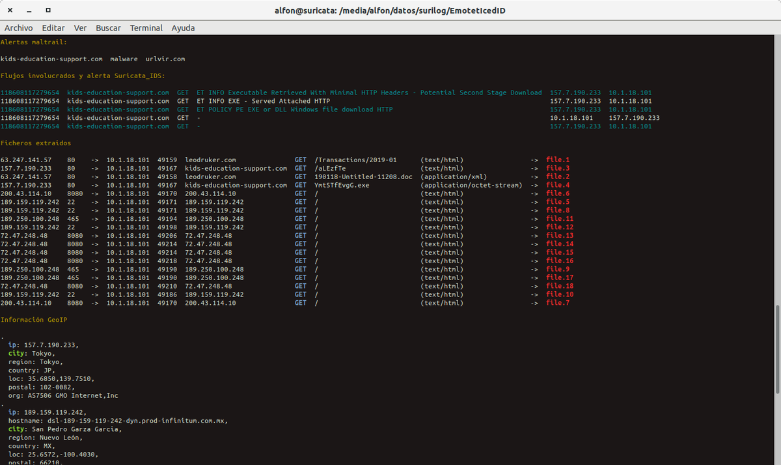Click 'postal: 102-0082,' line
Viewport: 781px width, 465px height.
[x=42, y=387]
